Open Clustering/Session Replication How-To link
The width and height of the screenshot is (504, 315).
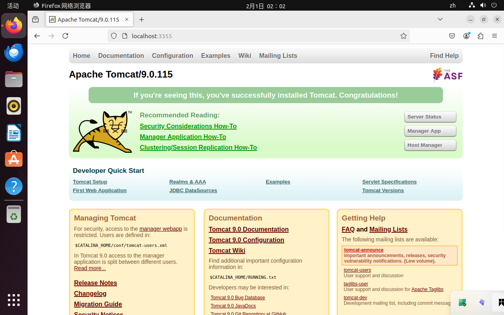tap(198, 147)
